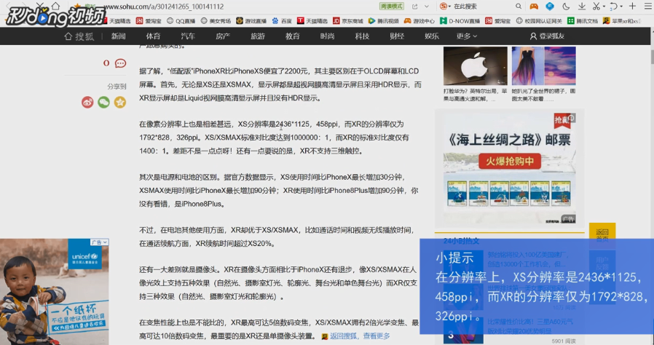Open the 打脸华为 Apple article link
The height and width of the screenshot is (345, 654).
coord(475,95)
